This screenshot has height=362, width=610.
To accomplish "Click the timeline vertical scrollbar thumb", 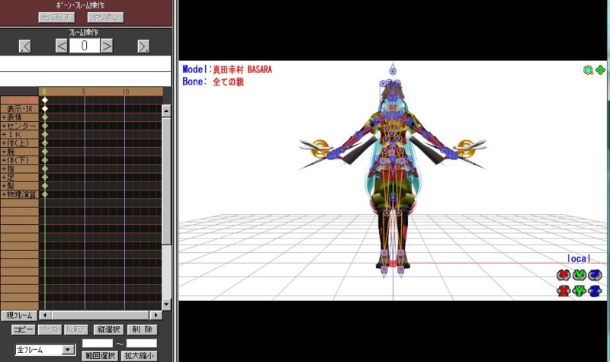I will pyautogui.click(x=166, y=181).
